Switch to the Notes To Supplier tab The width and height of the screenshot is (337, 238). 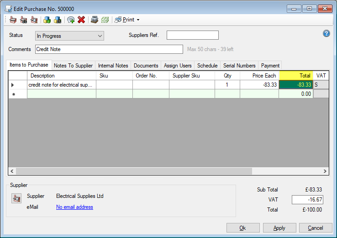[73, 66]
